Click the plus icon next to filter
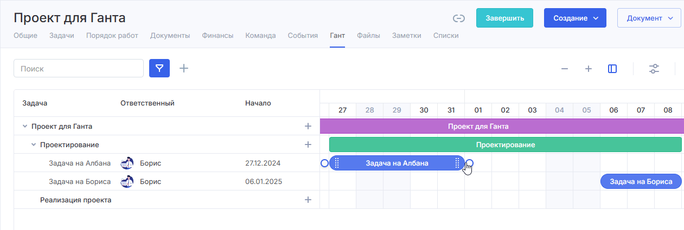Screen dimensions: 684x230 click(184, 68)
